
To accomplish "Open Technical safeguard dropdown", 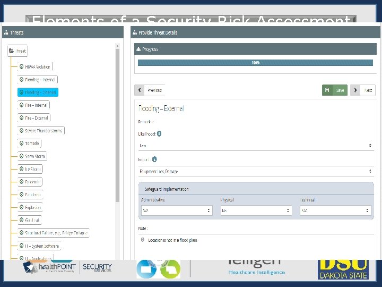I will [335, 210].
